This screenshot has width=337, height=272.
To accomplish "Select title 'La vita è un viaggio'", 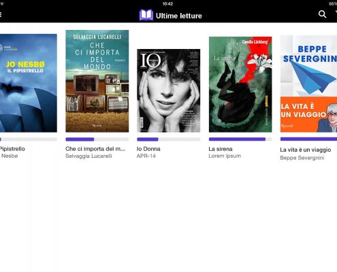I will click(x=306, y=150).
